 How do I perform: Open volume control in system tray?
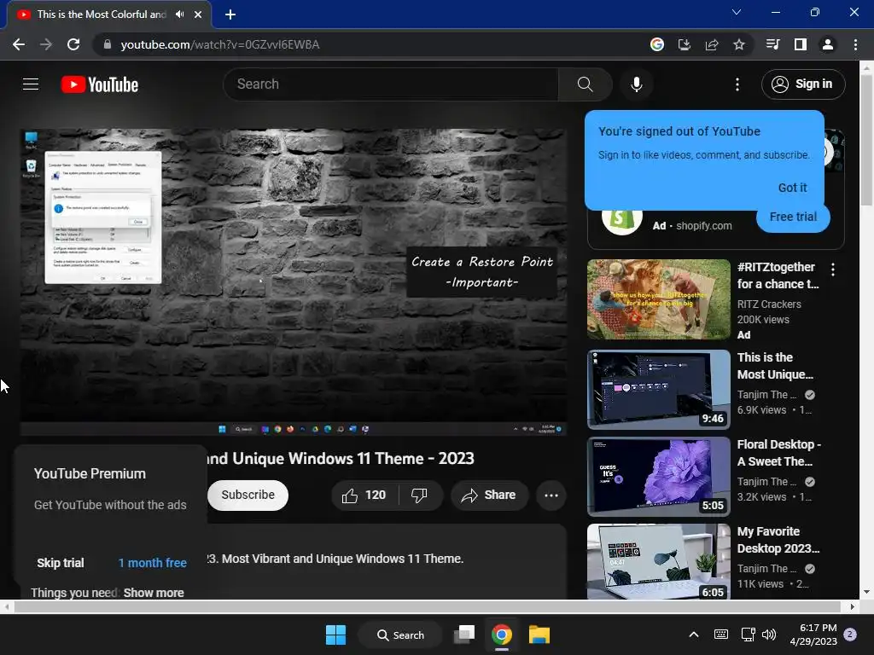pos(769,635)
